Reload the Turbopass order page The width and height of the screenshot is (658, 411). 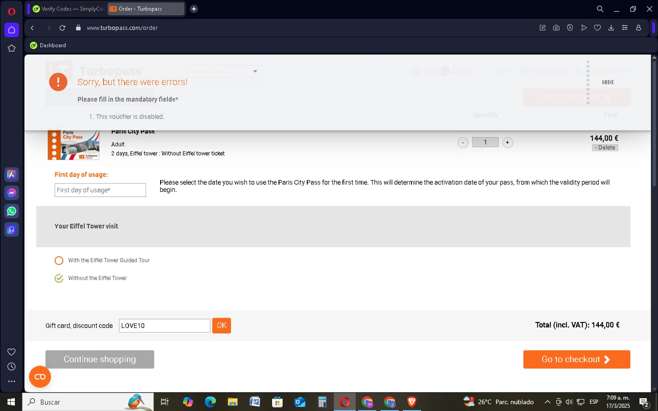coord(62,28)
